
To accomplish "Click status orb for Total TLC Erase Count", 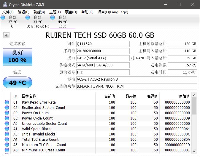I will point(7,139).
